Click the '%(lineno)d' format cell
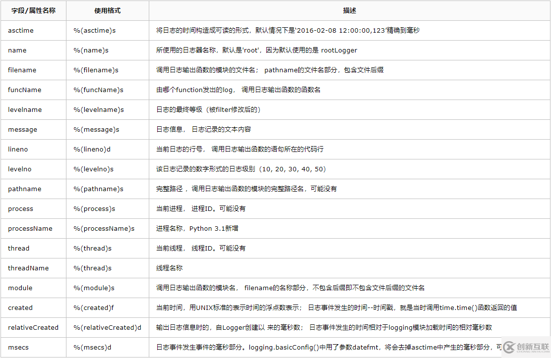This screenshot has width=551, height=358. pos(108,150)
